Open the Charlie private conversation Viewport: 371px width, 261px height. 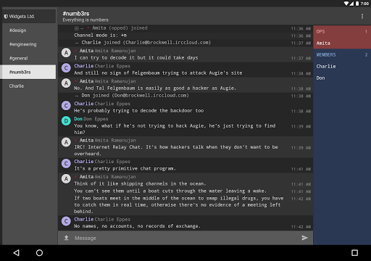29,86
